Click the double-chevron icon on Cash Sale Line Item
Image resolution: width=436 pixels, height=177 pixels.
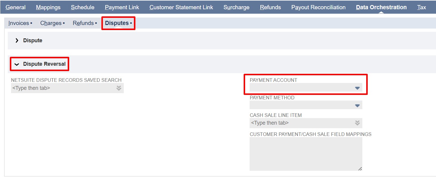[357, 123]
